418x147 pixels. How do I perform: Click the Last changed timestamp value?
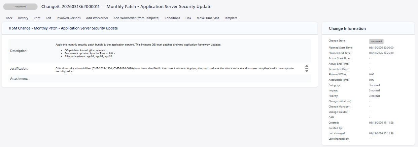[x=381, y=133]
